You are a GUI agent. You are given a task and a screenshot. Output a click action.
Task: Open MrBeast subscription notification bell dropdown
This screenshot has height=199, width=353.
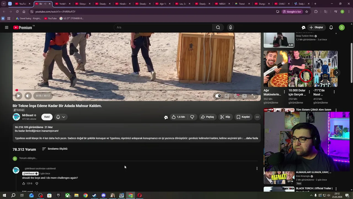[60, 117]
